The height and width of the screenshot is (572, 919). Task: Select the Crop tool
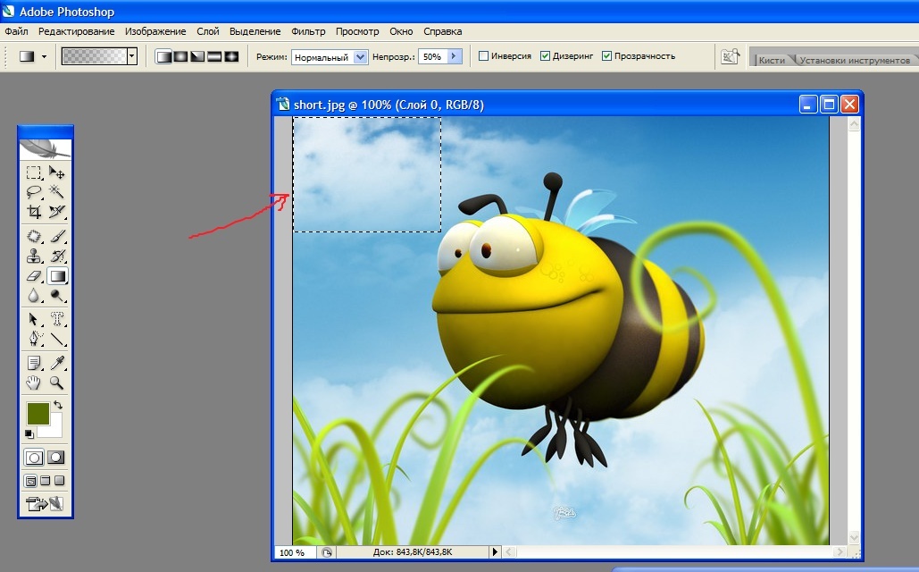click(34, 211)
